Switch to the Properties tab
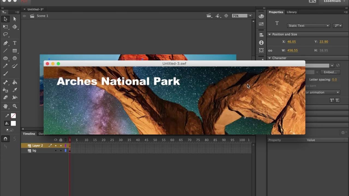This screenshot has height=196, width=349. click(276, 12)
